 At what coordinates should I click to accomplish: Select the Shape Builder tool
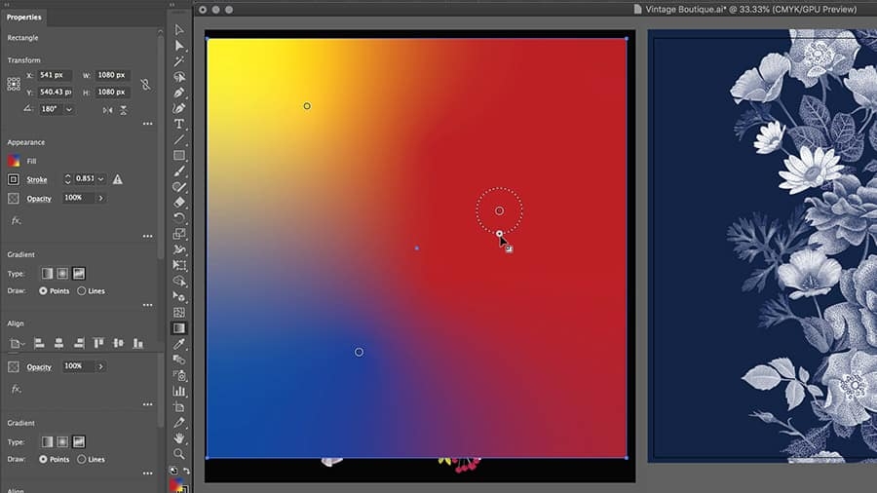(x=179, y=282)
